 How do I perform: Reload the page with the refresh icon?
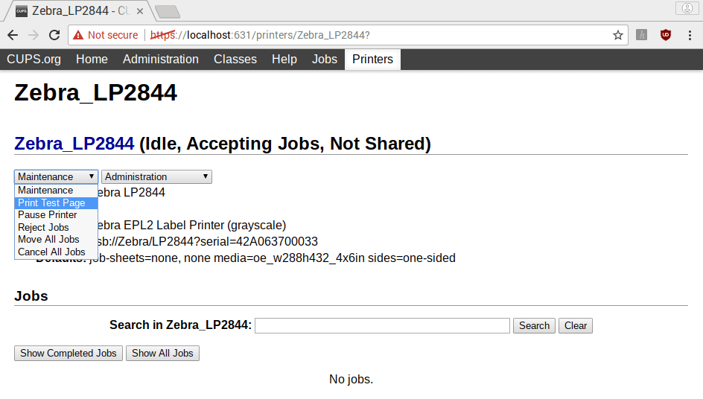pos(54,35)
